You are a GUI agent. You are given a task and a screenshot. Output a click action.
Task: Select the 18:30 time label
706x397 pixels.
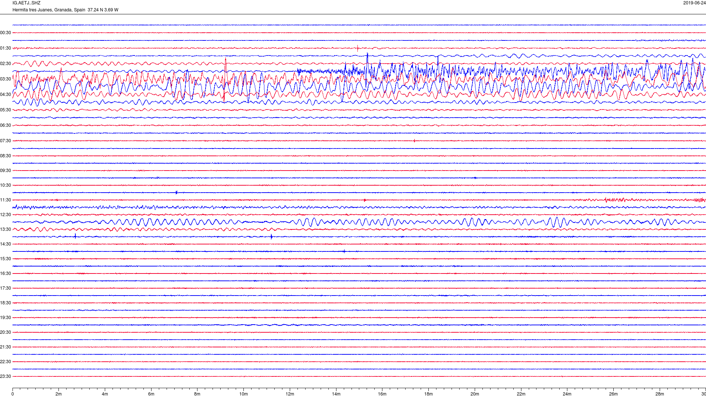click(x=6, y=303)
